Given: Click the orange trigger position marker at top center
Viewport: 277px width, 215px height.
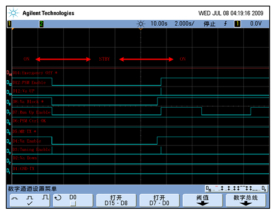Looking at the screenshot, I should click(141, 29).
